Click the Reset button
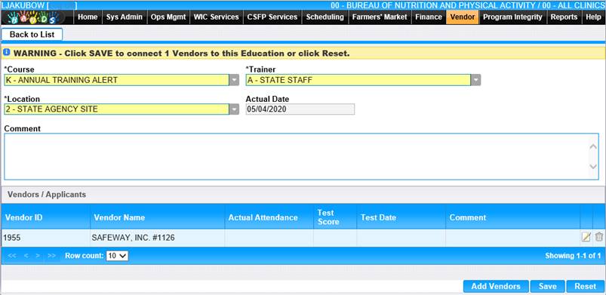 click(x=585, y=287)
